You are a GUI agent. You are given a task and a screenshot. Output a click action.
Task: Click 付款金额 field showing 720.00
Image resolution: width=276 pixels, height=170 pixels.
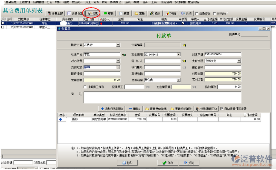(223, 74)
